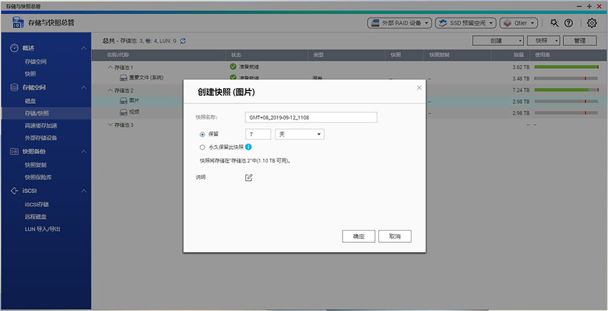Sort by the 名称/代称 column header
The height and width of the screenshot is (311, 608).
coord(159,55)
